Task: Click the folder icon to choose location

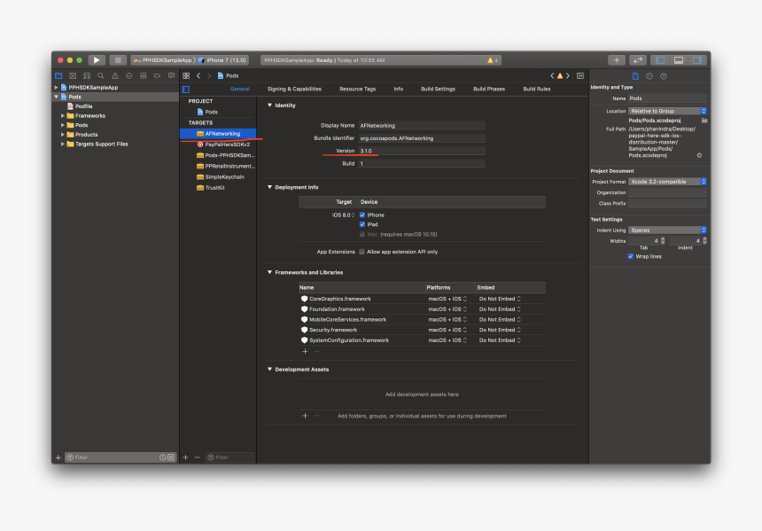Action: (704, 121)
